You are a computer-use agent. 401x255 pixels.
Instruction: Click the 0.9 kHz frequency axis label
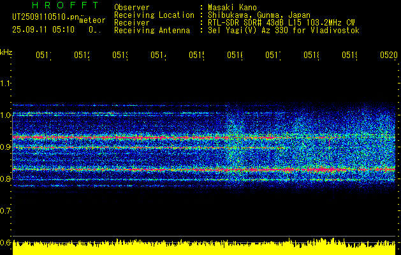tap(5, 147)
